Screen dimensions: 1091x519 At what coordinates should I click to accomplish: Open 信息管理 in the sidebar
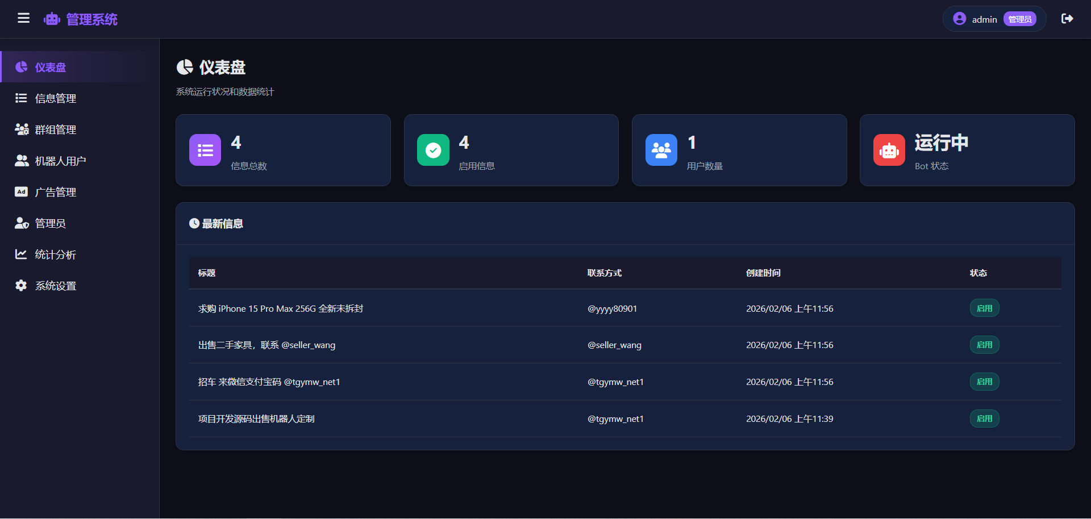[55, 98]
